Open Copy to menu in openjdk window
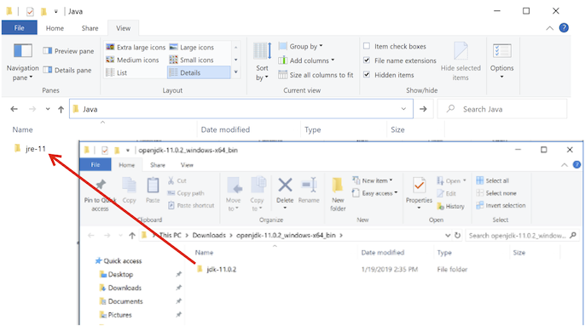 (x=257, y=194)
